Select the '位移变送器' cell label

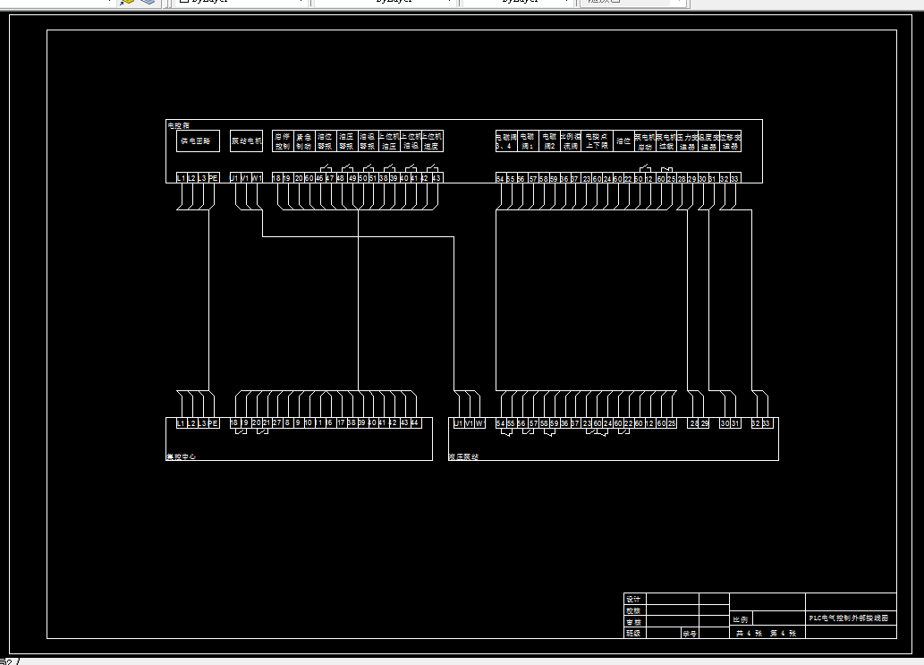click(x=731, y=141)
